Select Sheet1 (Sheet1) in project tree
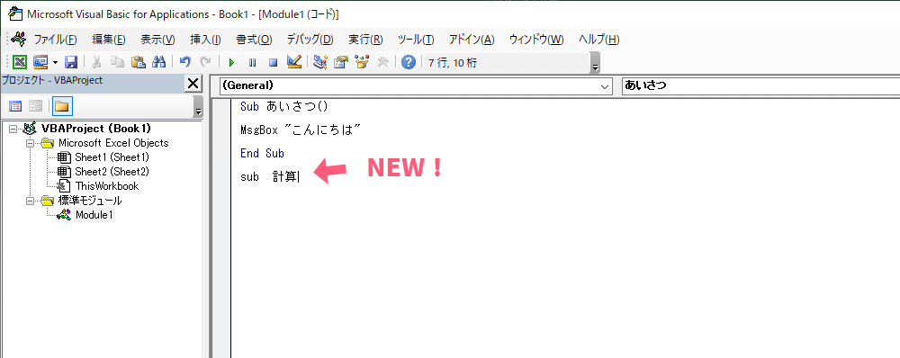Image resolution: width=900 pixels, height=358 pixels. pyautogui.click(x=112, y=157)
